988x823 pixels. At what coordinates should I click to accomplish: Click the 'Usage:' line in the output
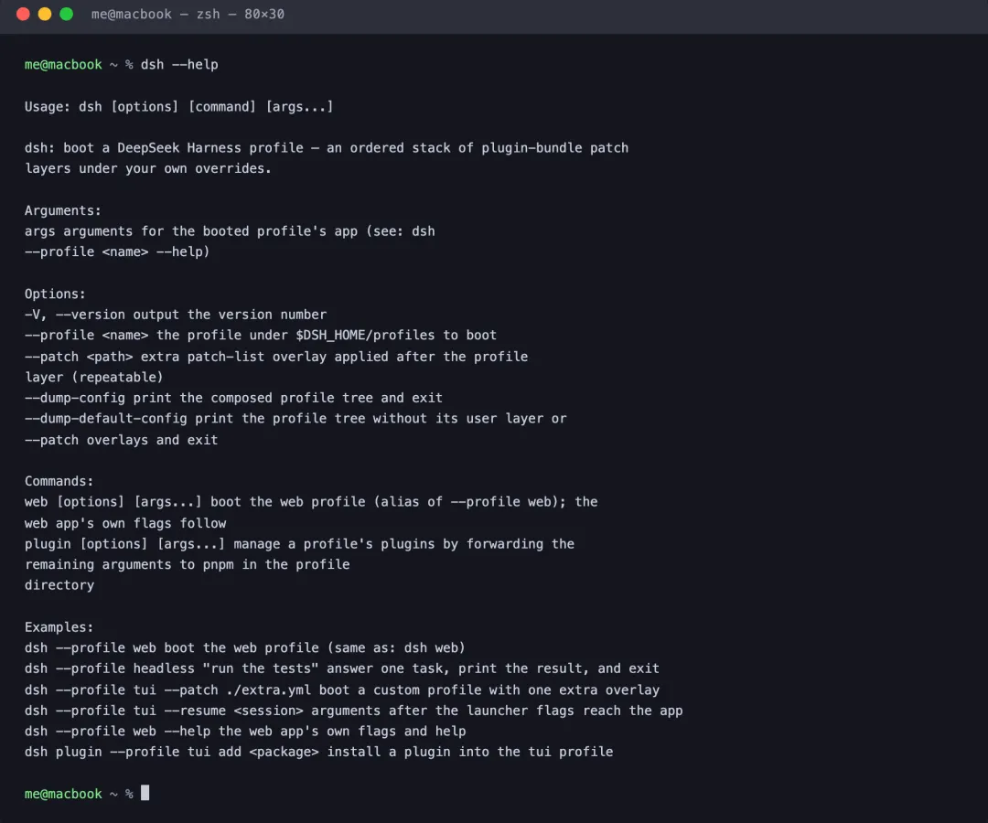(x=179, y=106)
